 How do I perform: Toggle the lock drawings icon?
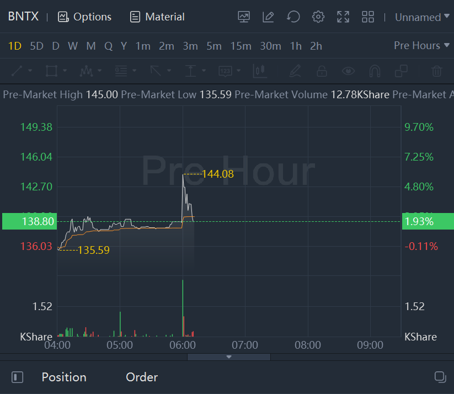point(322,71)
